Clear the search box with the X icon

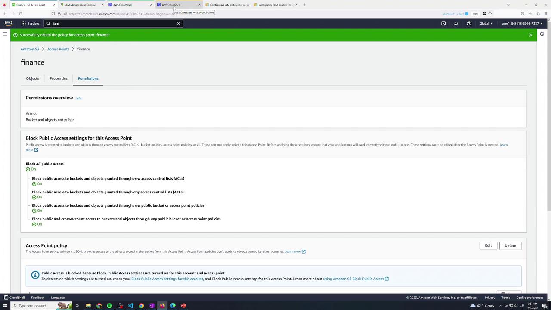click(179, 23)
